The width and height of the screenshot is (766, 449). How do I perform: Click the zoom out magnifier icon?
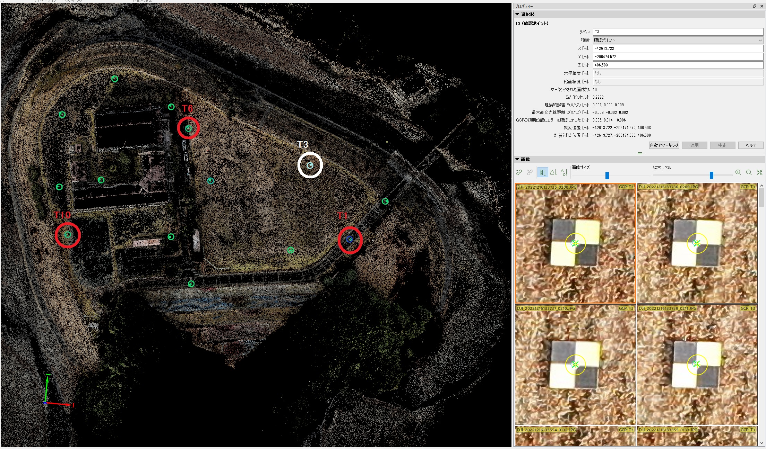click(x=749, y=172)
